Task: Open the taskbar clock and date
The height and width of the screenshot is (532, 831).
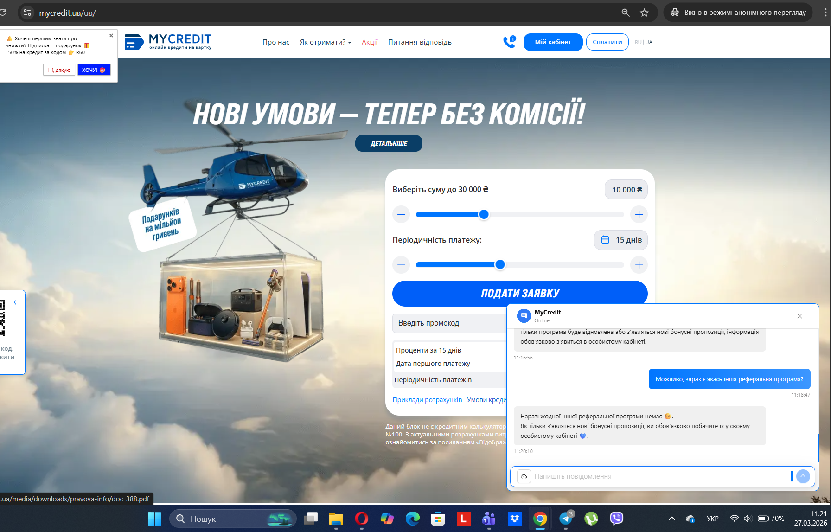Action: click(810, 519)
